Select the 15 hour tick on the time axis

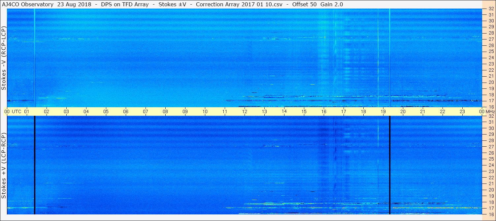[304, 111]
